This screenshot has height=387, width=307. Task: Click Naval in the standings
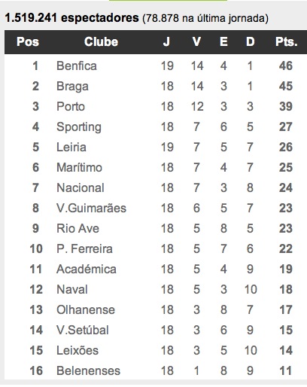pyautogui.click(x=72, y=290)
